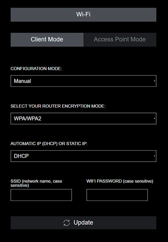This screenshot has height=242, width=168.
Task: Focus the SSID network name field
Action: (x=41, y=195)
